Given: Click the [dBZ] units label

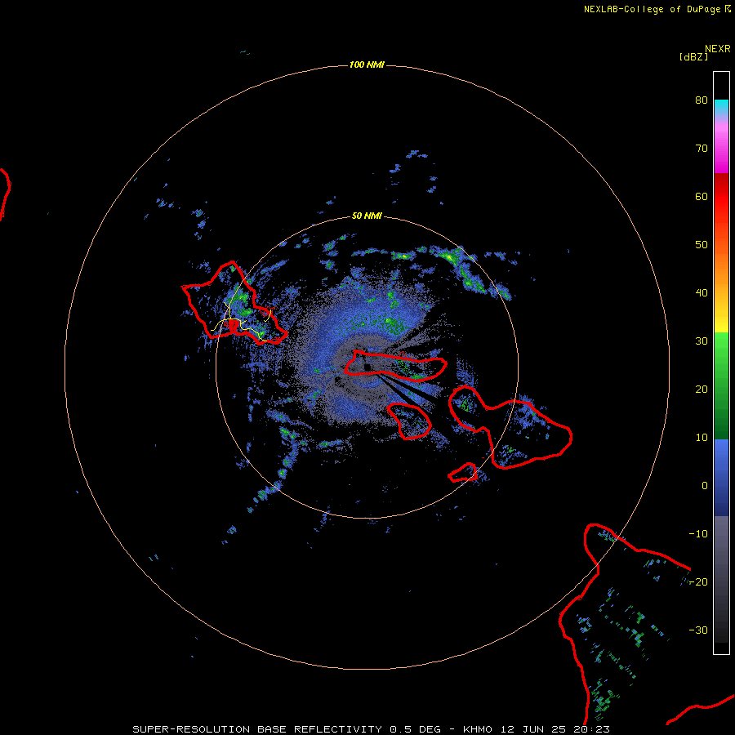Looking at the screenshot, I should (x=693, y=56).
